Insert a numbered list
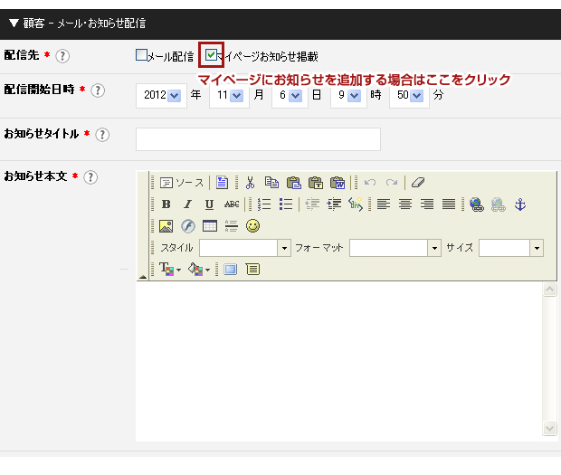The image size is (561, 475). 264,204
